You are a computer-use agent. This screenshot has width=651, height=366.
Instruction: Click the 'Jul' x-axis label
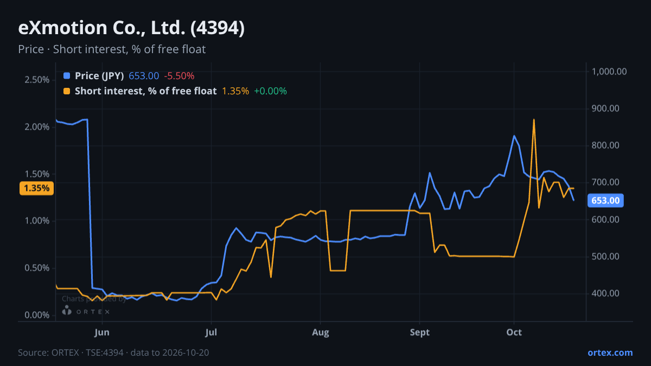pyautogui.click(x=212, y=332)
